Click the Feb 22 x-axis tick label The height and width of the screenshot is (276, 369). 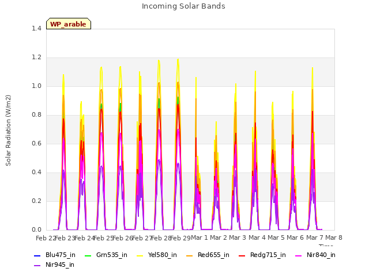click(46, 238)
